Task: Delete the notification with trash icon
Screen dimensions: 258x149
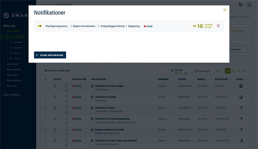Action: click(218, 26)
